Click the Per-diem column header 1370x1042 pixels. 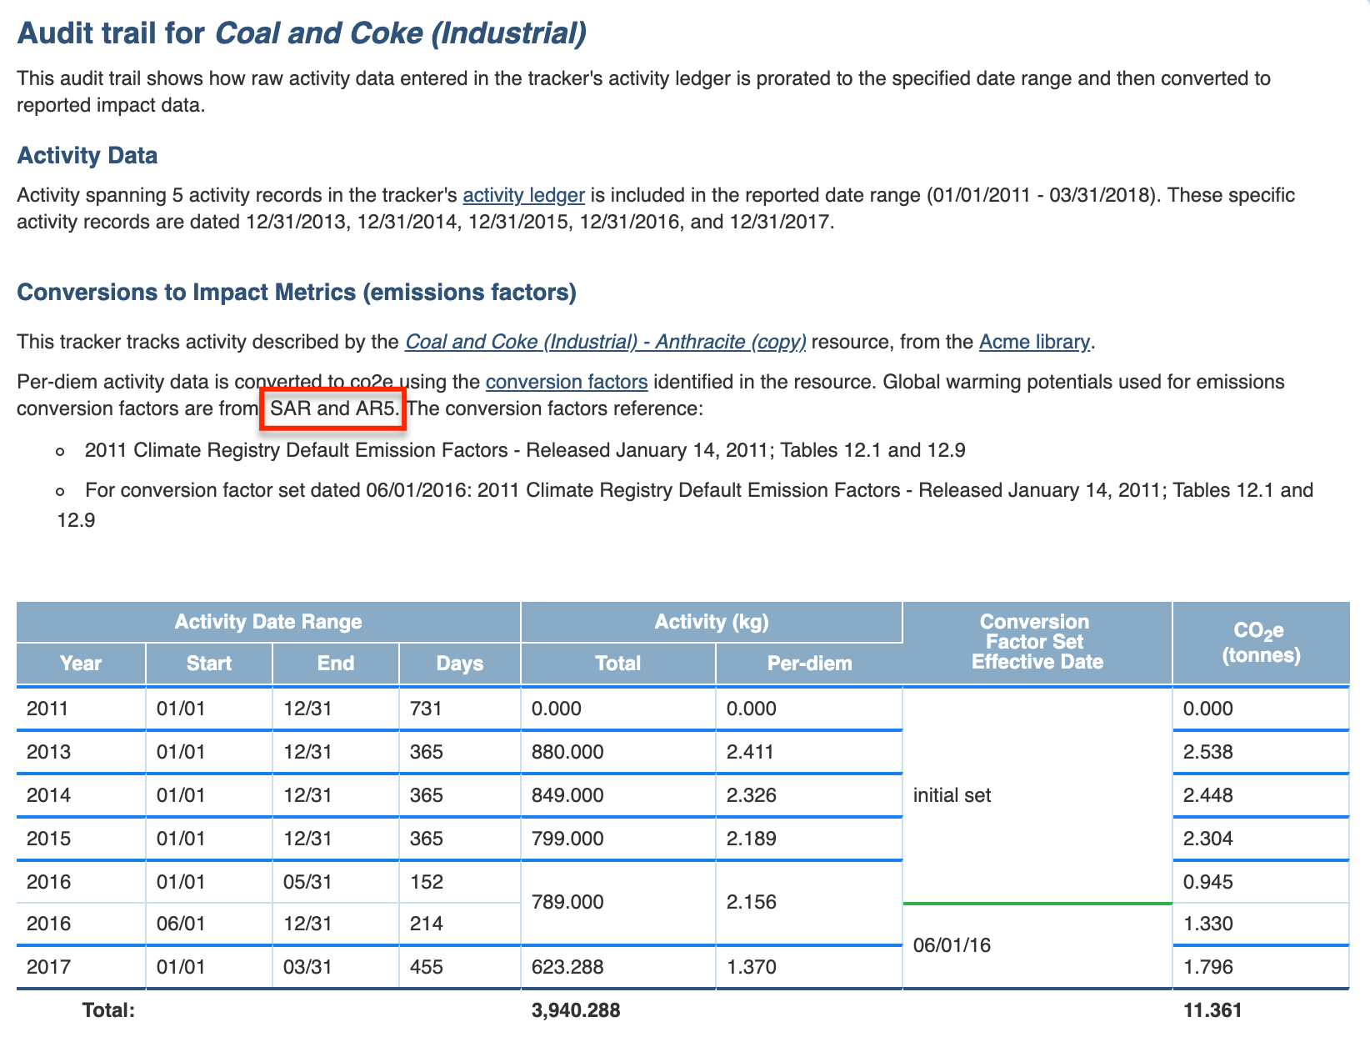808,664
